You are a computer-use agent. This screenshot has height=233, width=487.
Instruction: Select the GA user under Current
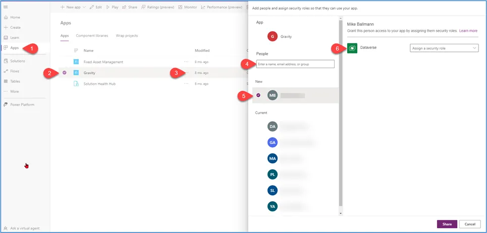click(x=273, y=142)
